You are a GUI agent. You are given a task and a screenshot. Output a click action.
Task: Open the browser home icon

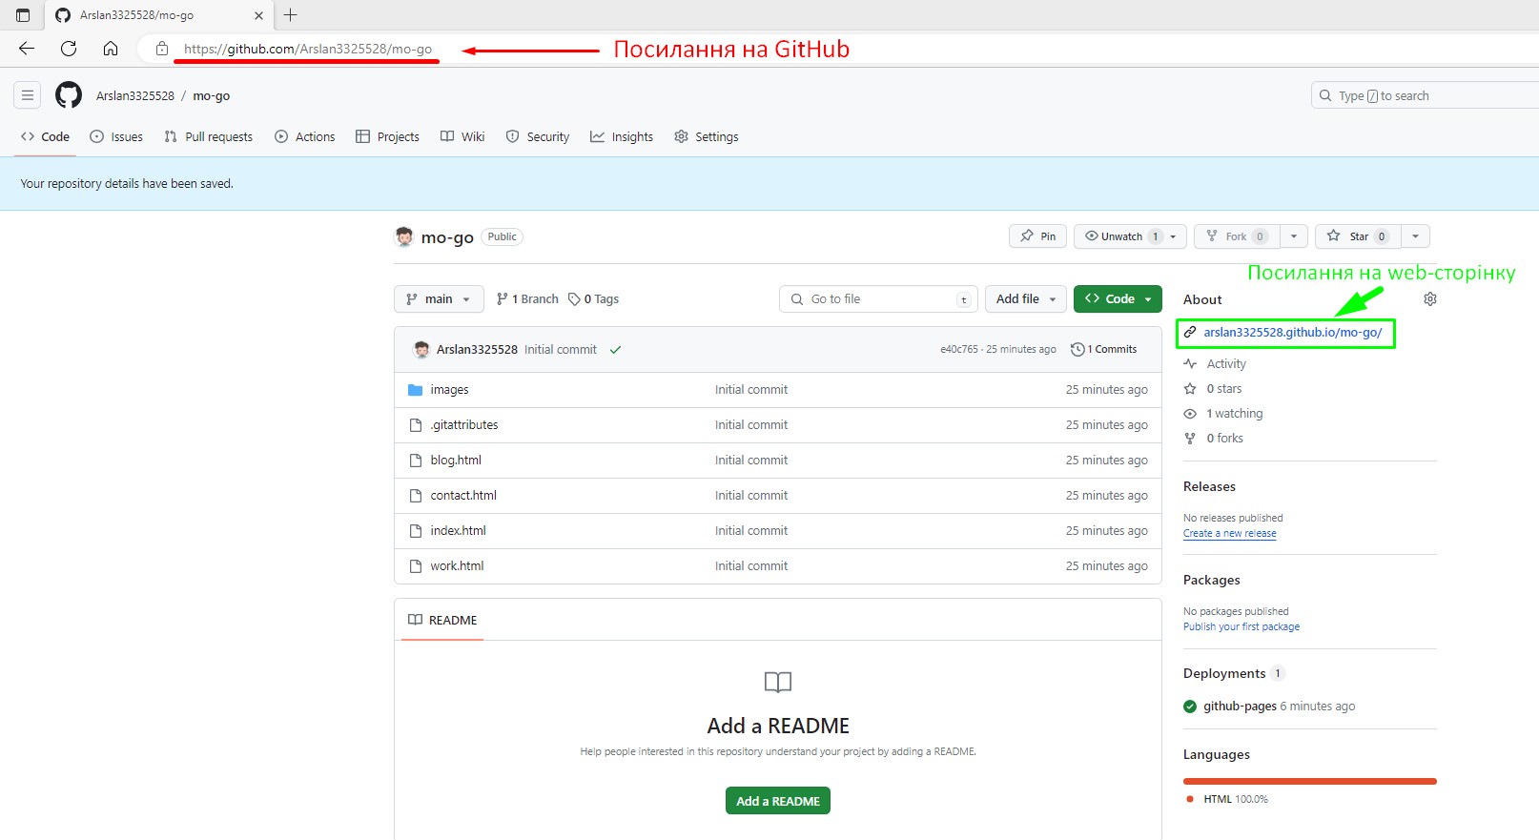(x=111, y=49)
